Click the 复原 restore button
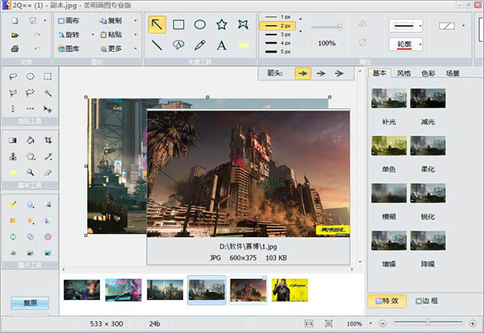This screenshot has height=333, width=484. tap(30, 303)
